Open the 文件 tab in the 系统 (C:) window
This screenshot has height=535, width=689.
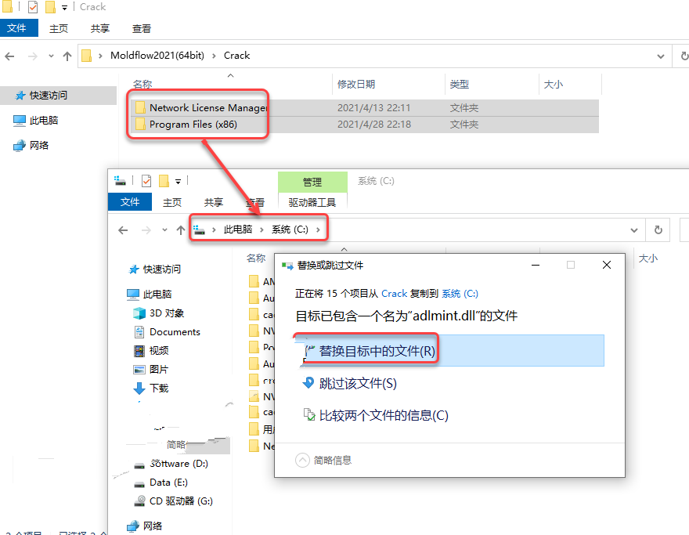click(130, 202)
